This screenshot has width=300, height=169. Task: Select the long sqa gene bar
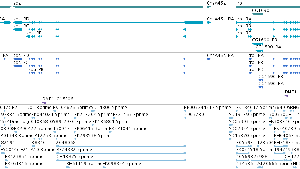coord(108,7)
